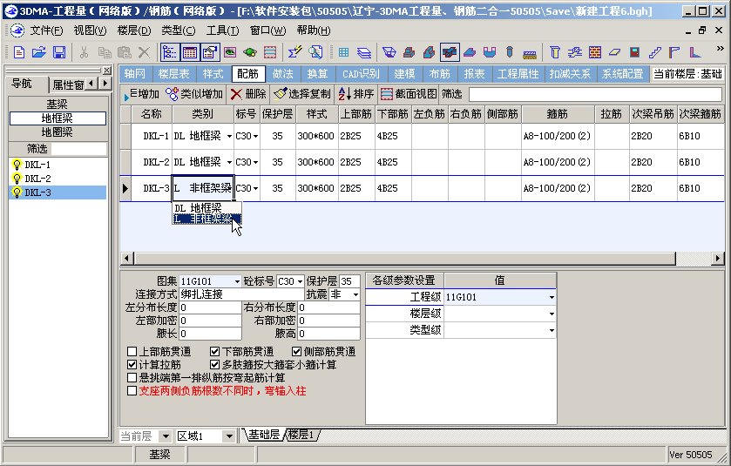This screenshot has width=731, height=466.
Task: Click the open folder icon
Action: [39, 52]
